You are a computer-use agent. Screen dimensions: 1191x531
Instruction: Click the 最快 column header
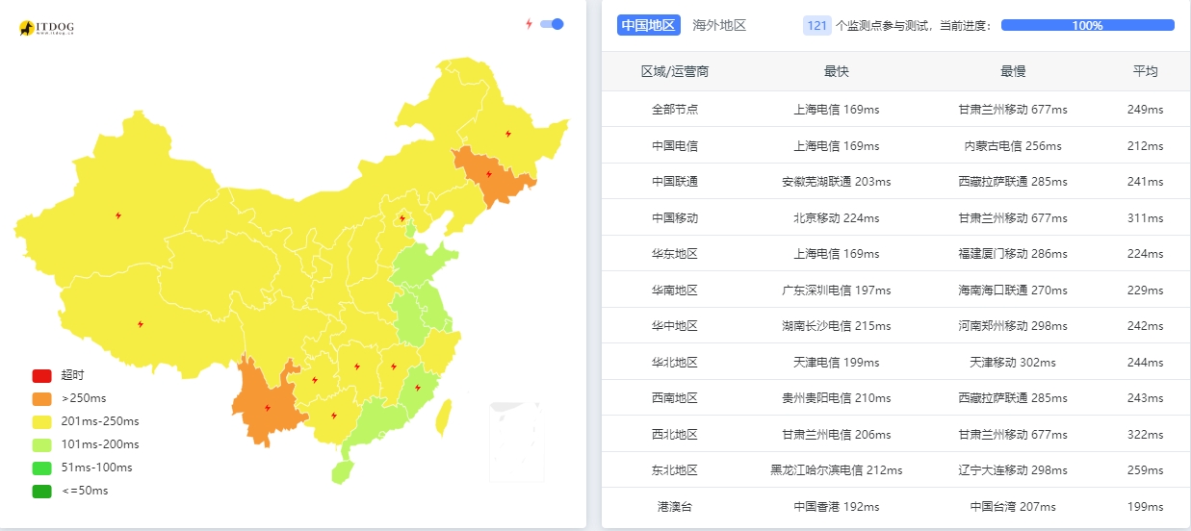pos(837,71)
